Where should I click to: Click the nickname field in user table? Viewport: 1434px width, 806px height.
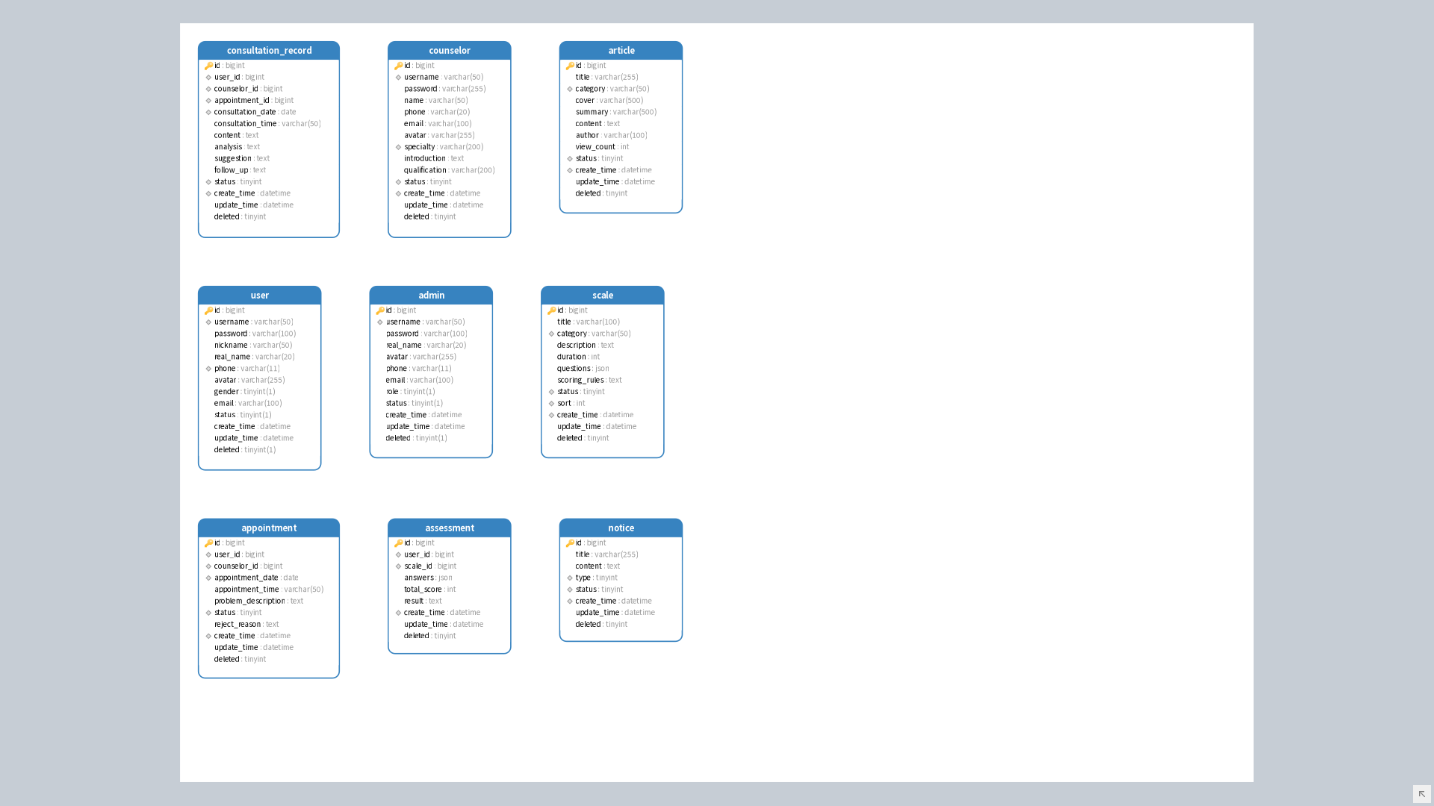click(x=253, y=346)
